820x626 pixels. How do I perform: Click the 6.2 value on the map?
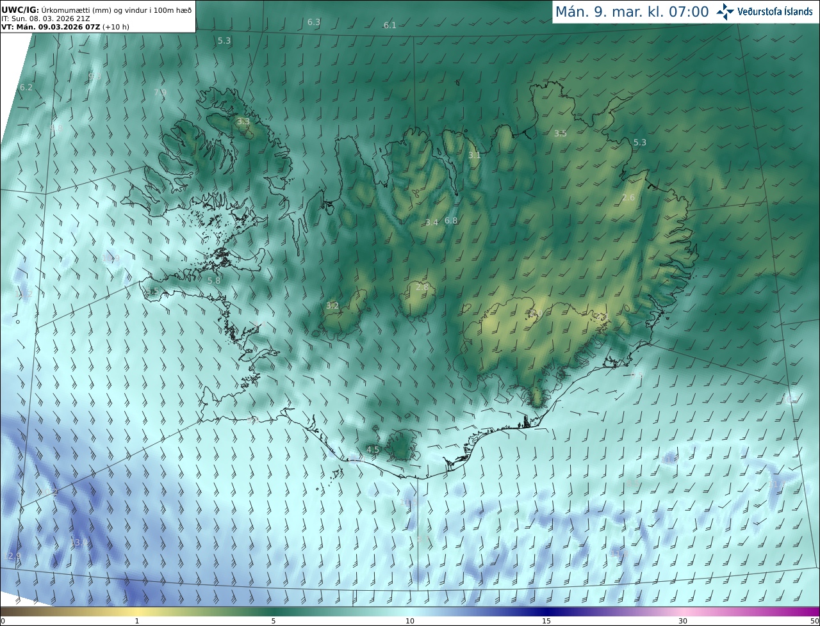tap(26, 87)
